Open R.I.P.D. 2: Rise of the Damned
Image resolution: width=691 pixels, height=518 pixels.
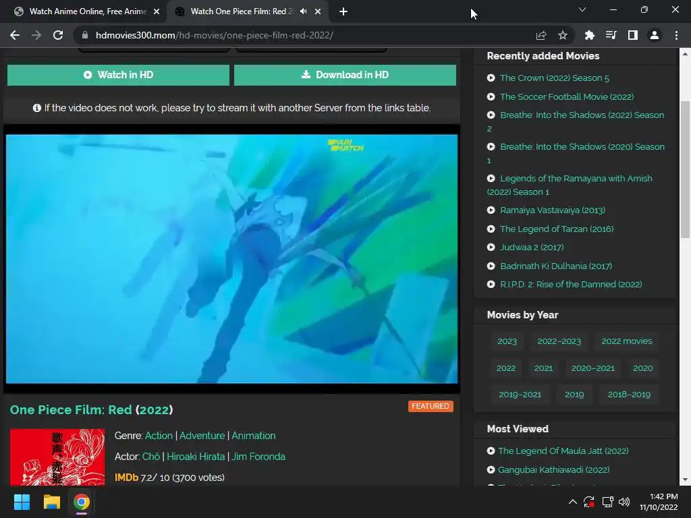point(571,285)
